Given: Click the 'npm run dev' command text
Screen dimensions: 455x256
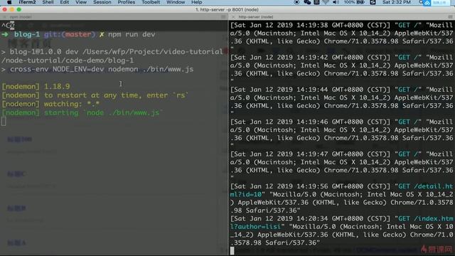Looking at the screenshot, I should pos(132,34).
